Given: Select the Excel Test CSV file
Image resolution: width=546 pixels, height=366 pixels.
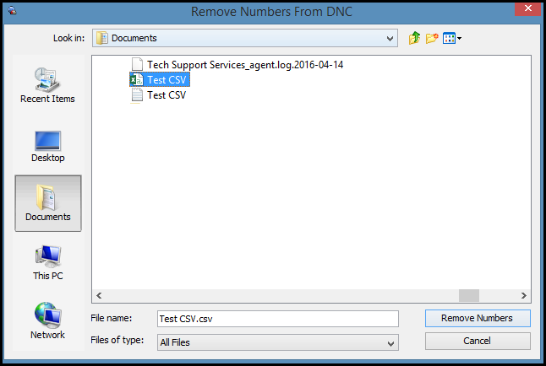Looking at the screenshot, I should [167, 80].
